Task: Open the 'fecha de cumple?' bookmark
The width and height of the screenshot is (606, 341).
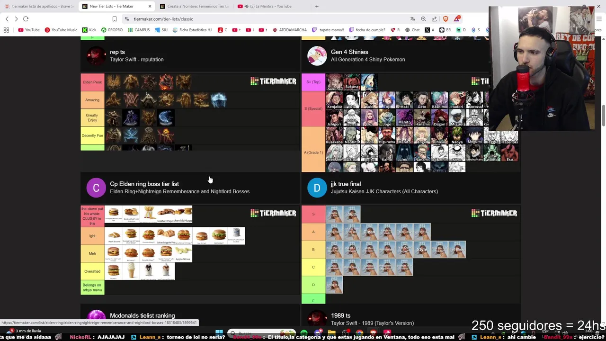Action: pyautogui.click(x=367, y=30)
